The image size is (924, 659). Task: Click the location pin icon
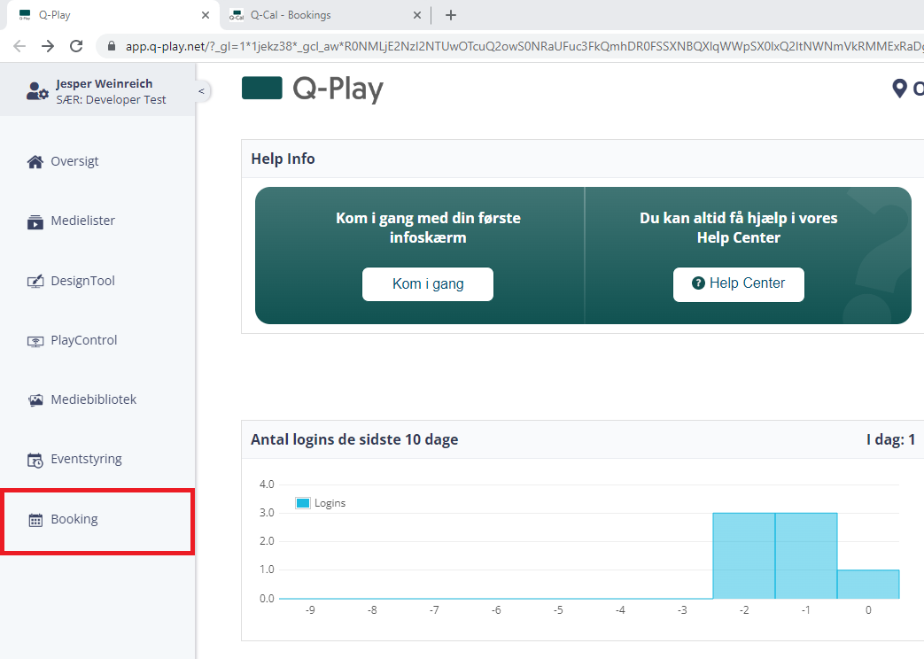(899, 89)
